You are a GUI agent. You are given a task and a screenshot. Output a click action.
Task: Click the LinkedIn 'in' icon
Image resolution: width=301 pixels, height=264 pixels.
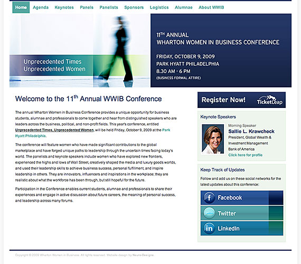[209, 228]
